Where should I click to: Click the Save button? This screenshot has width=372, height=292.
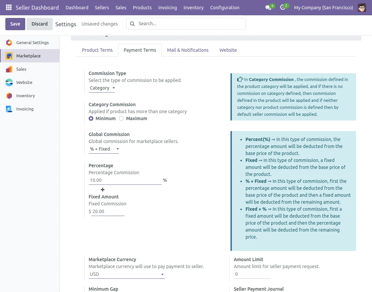[15, 24]
